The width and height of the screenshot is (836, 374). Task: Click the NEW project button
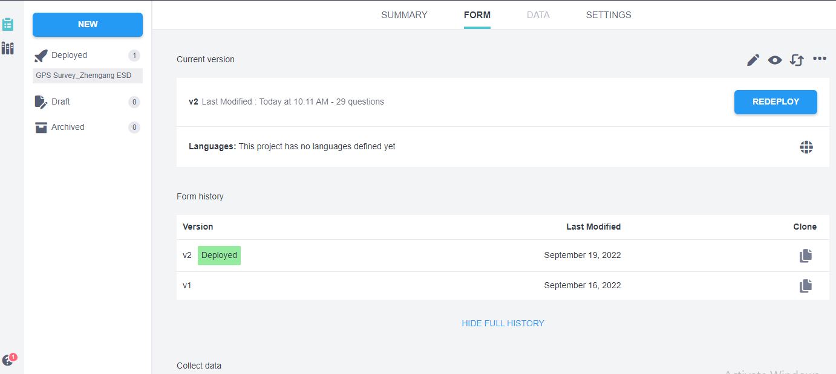click(88, 25)
